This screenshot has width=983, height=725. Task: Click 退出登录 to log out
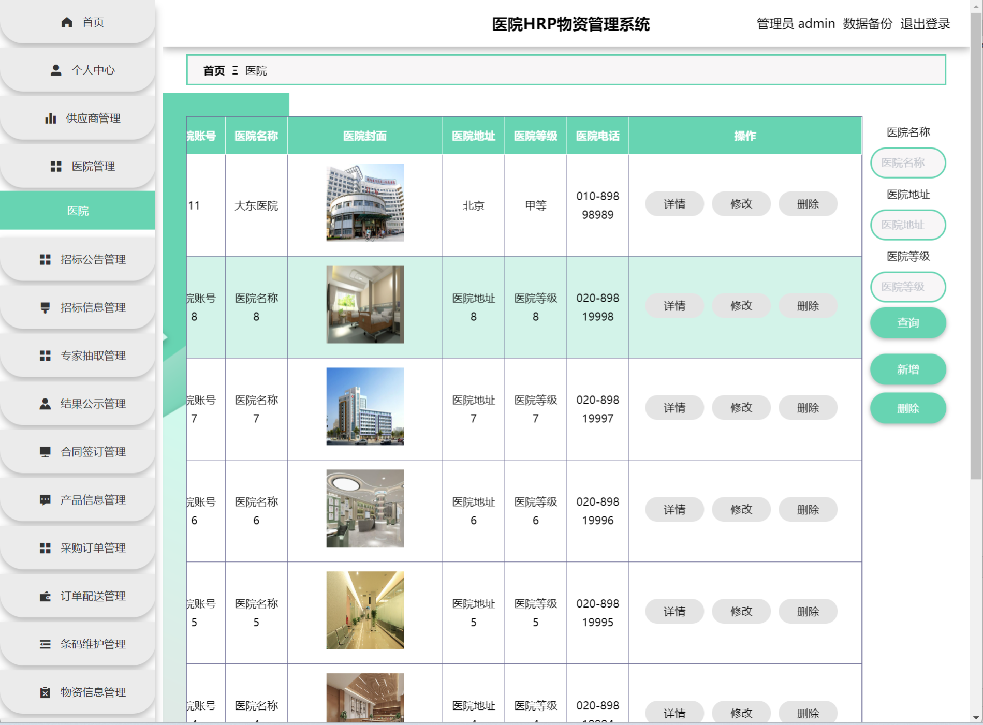point(925,24)
